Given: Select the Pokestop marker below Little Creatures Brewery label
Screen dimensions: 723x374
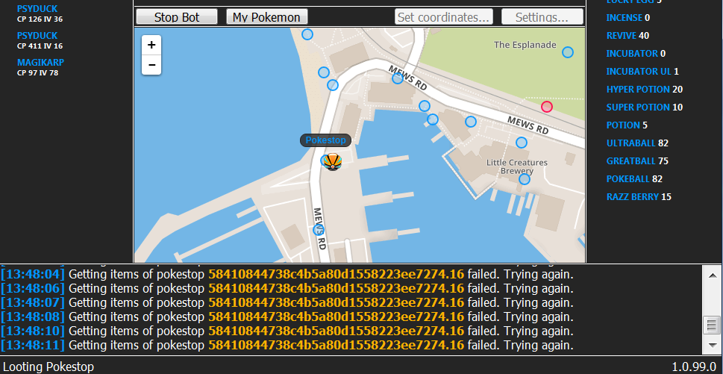Looking at the screenshot, I should tap(525, 179).
